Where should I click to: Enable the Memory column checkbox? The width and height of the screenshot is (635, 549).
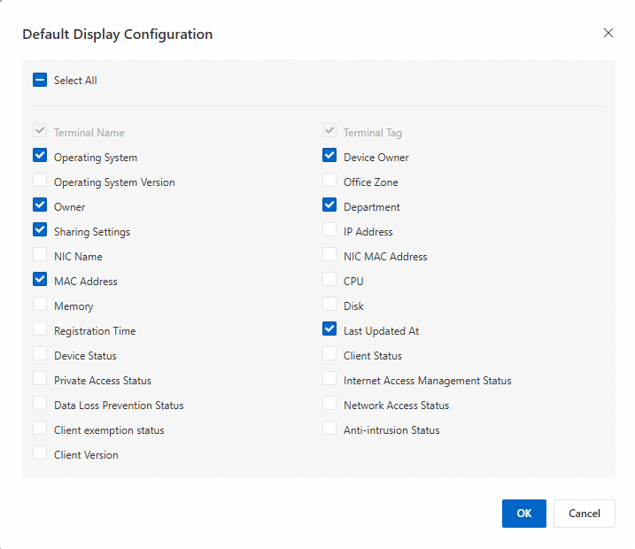click(x=40, y=305)
